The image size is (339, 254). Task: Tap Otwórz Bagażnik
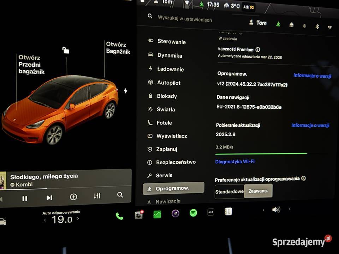(x=118, y=48)
